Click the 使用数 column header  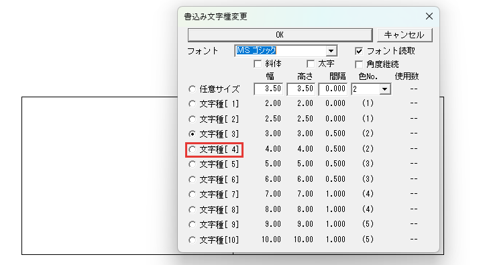click(407, 76)
